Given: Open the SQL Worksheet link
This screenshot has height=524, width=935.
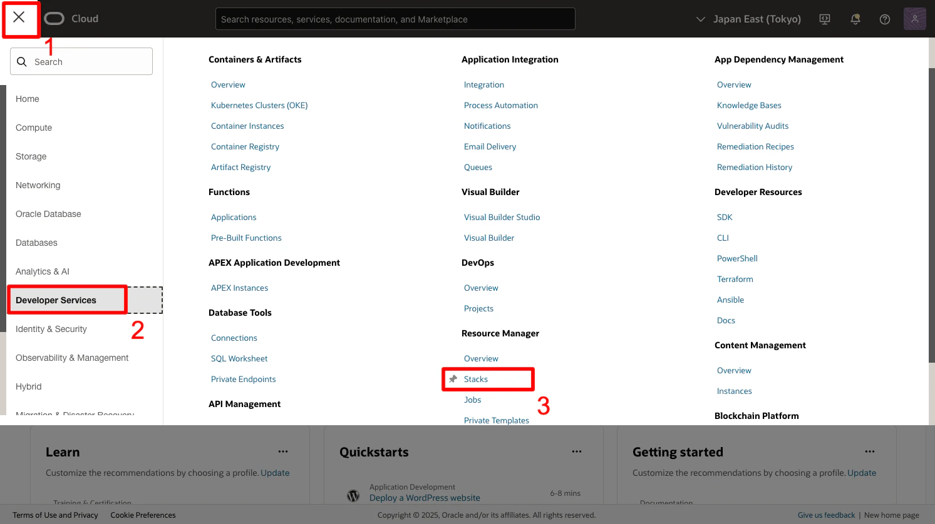Looking at the screenshot, I should coord(239,358).
